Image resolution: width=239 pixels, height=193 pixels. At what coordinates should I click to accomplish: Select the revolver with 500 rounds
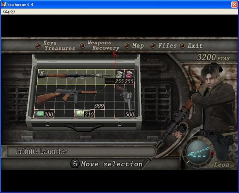coord(125,98)
